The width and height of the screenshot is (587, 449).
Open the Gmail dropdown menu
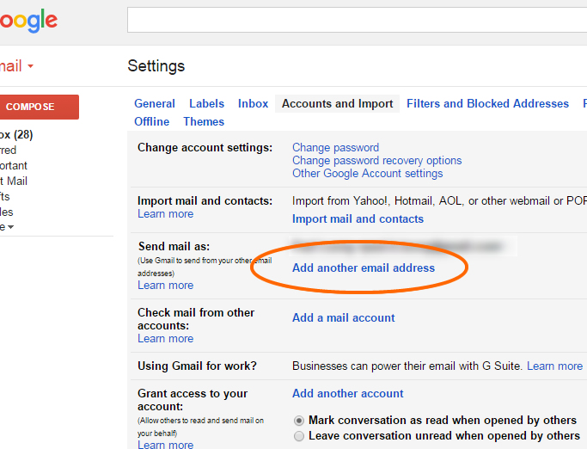click(16, 66)
